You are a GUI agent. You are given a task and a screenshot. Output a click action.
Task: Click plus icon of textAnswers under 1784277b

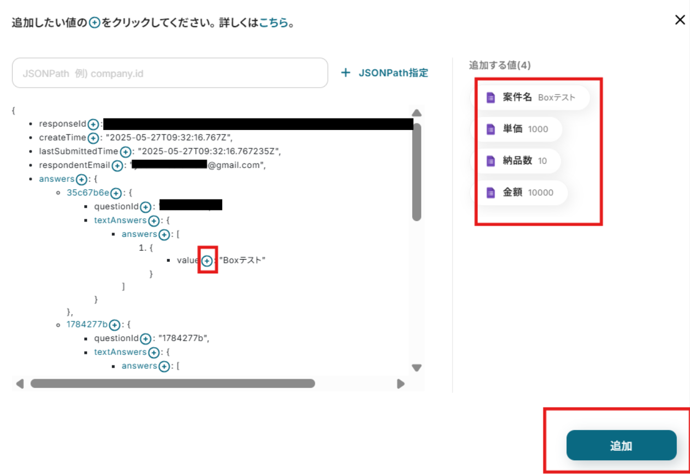point(154,352)
